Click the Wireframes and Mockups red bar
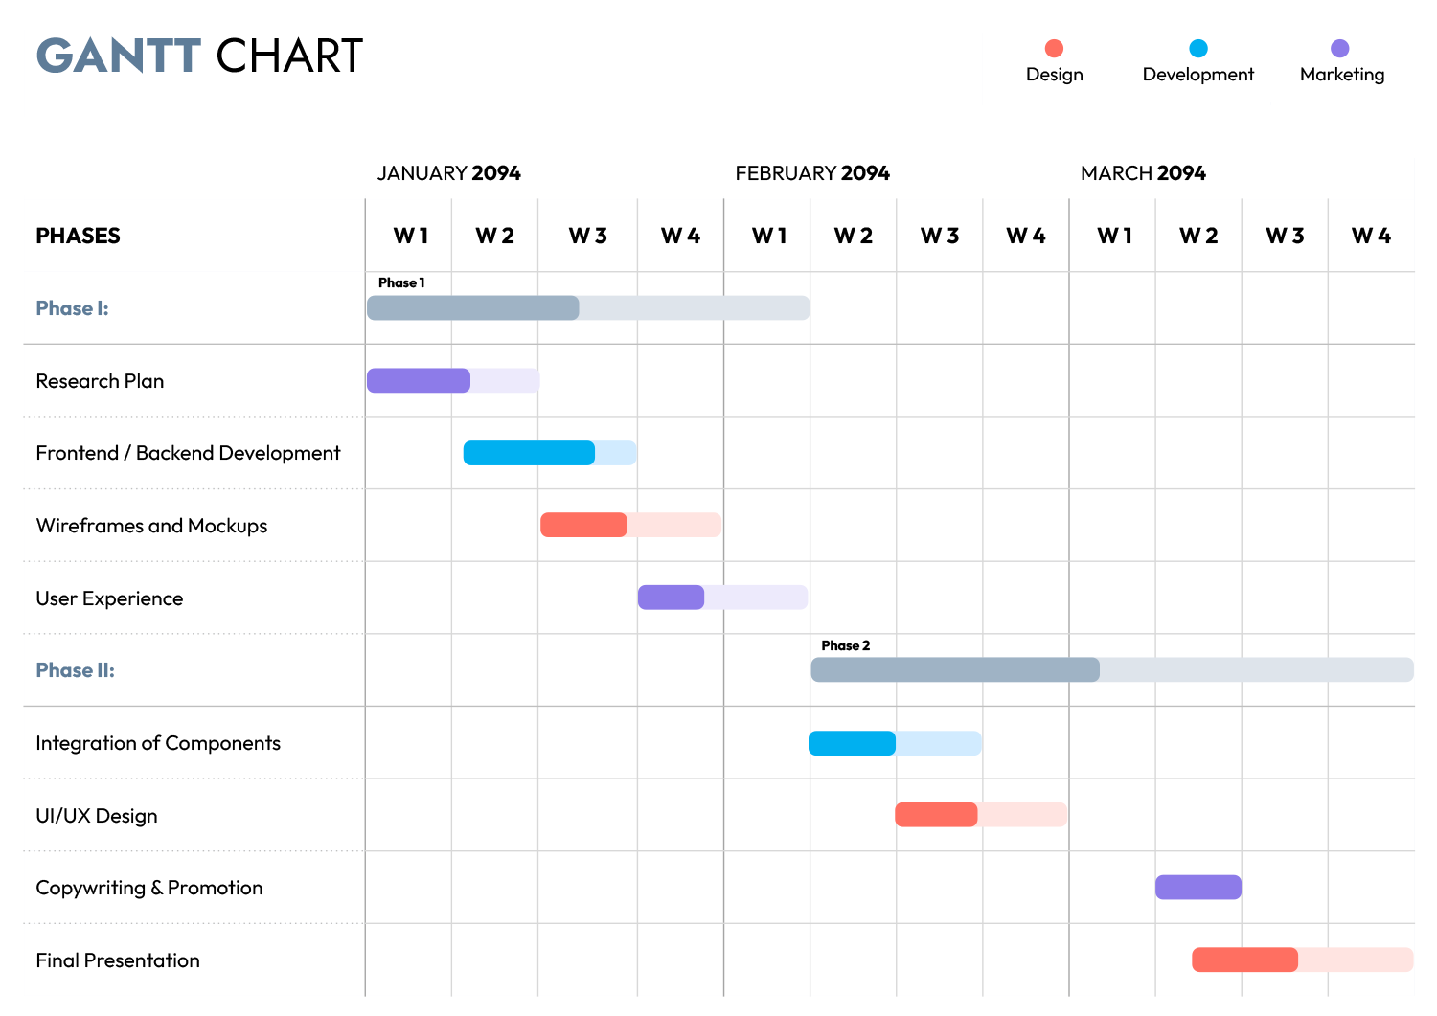Viewport: 1437px width, 1016px height. point(582,525)
